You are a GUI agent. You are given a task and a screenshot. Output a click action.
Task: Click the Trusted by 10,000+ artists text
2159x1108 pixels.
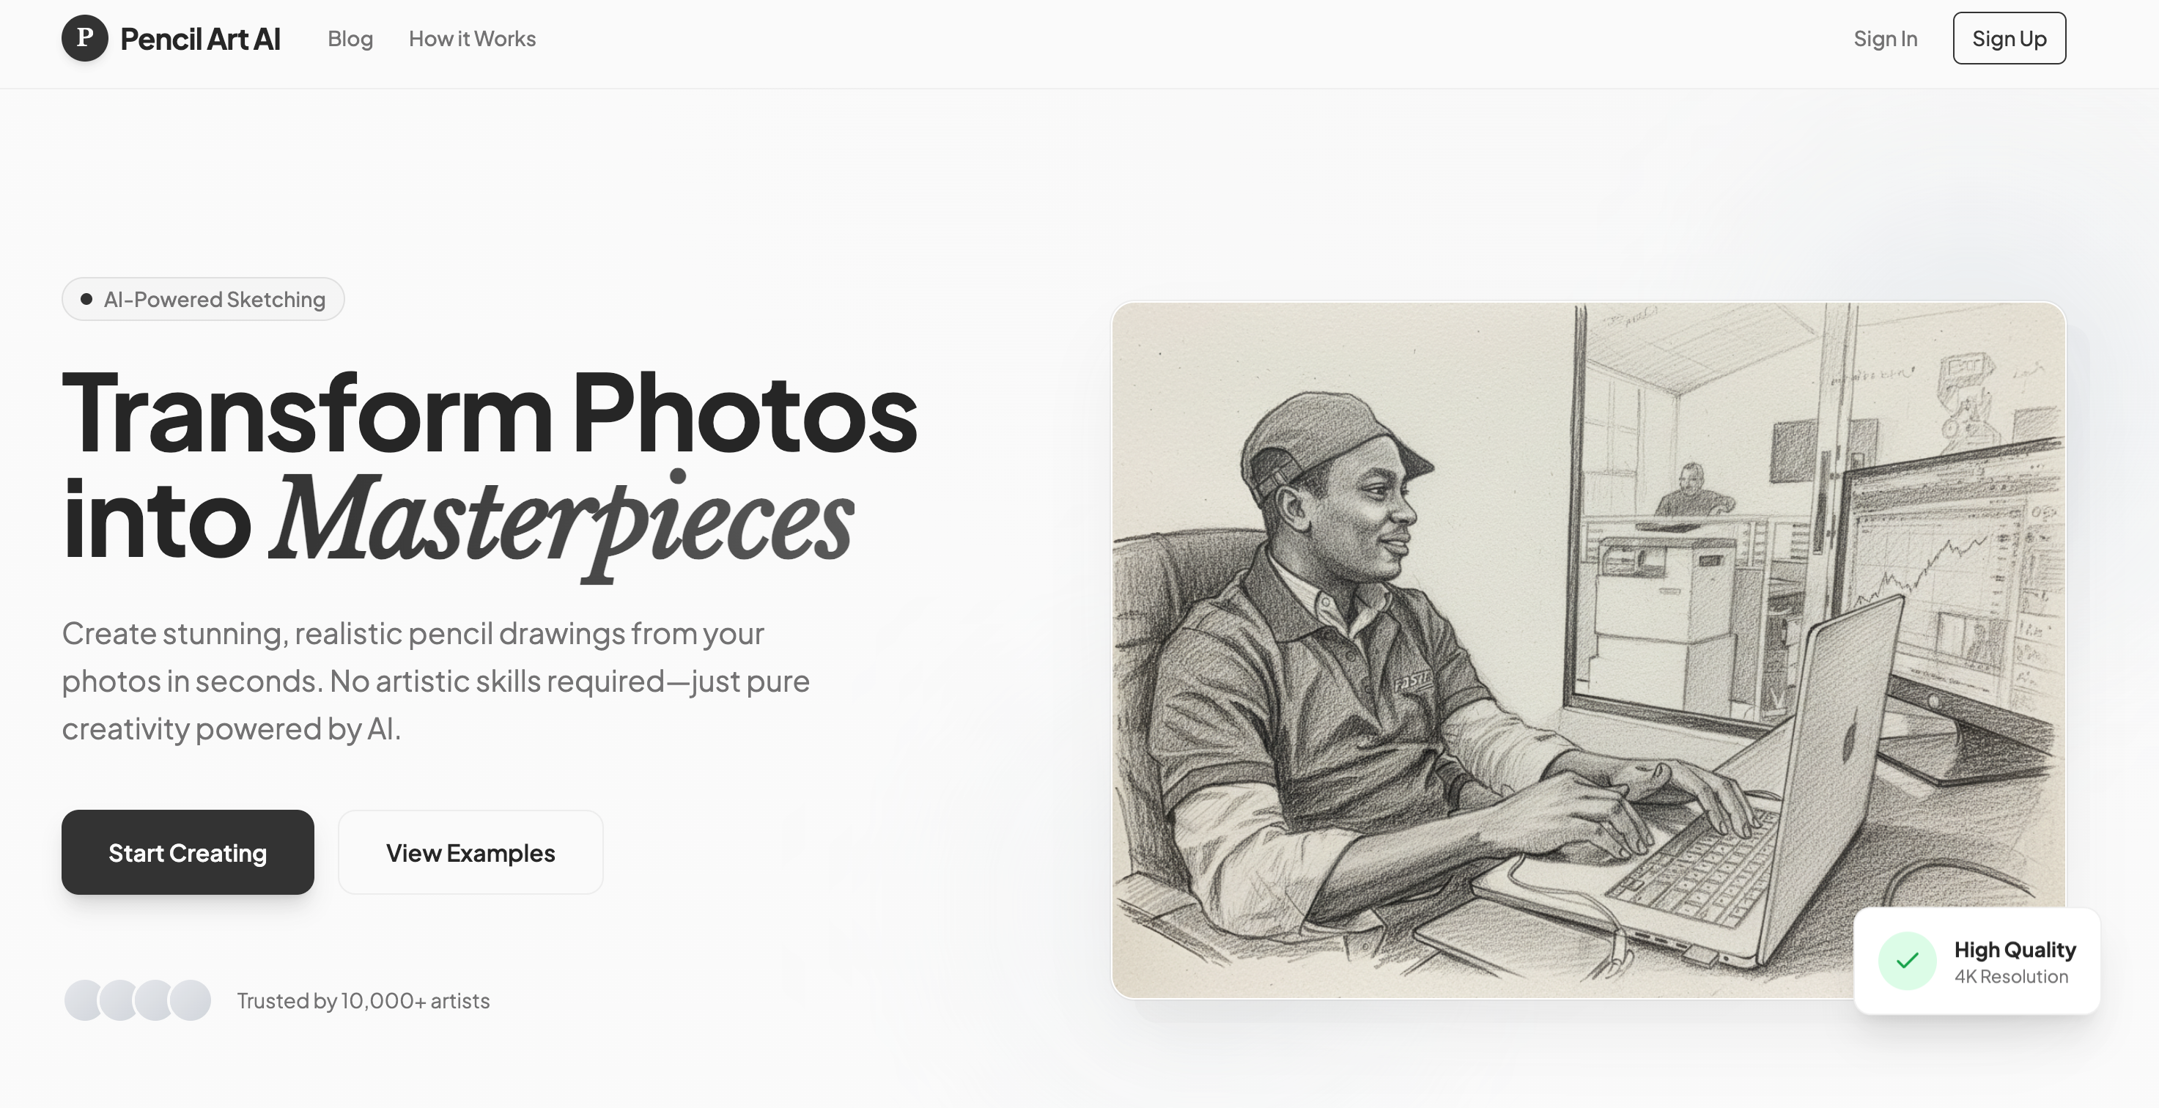363,1001
